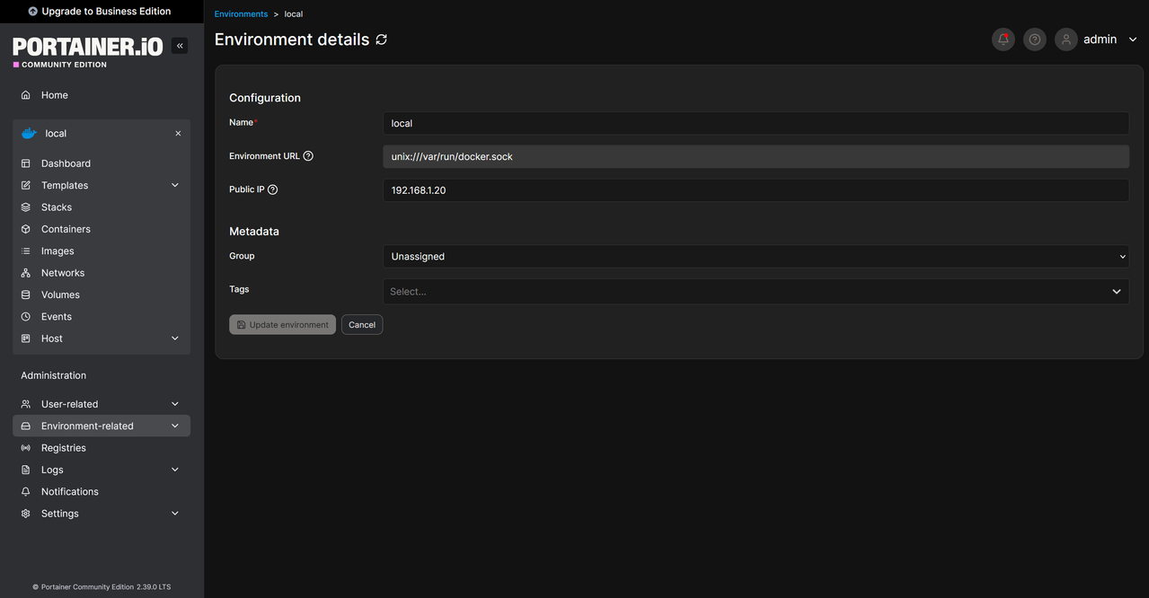Expand the User-related submenu chevron
Image resolution: width=1149 pixels, height=598 pixels.
(x=175, y=404)
